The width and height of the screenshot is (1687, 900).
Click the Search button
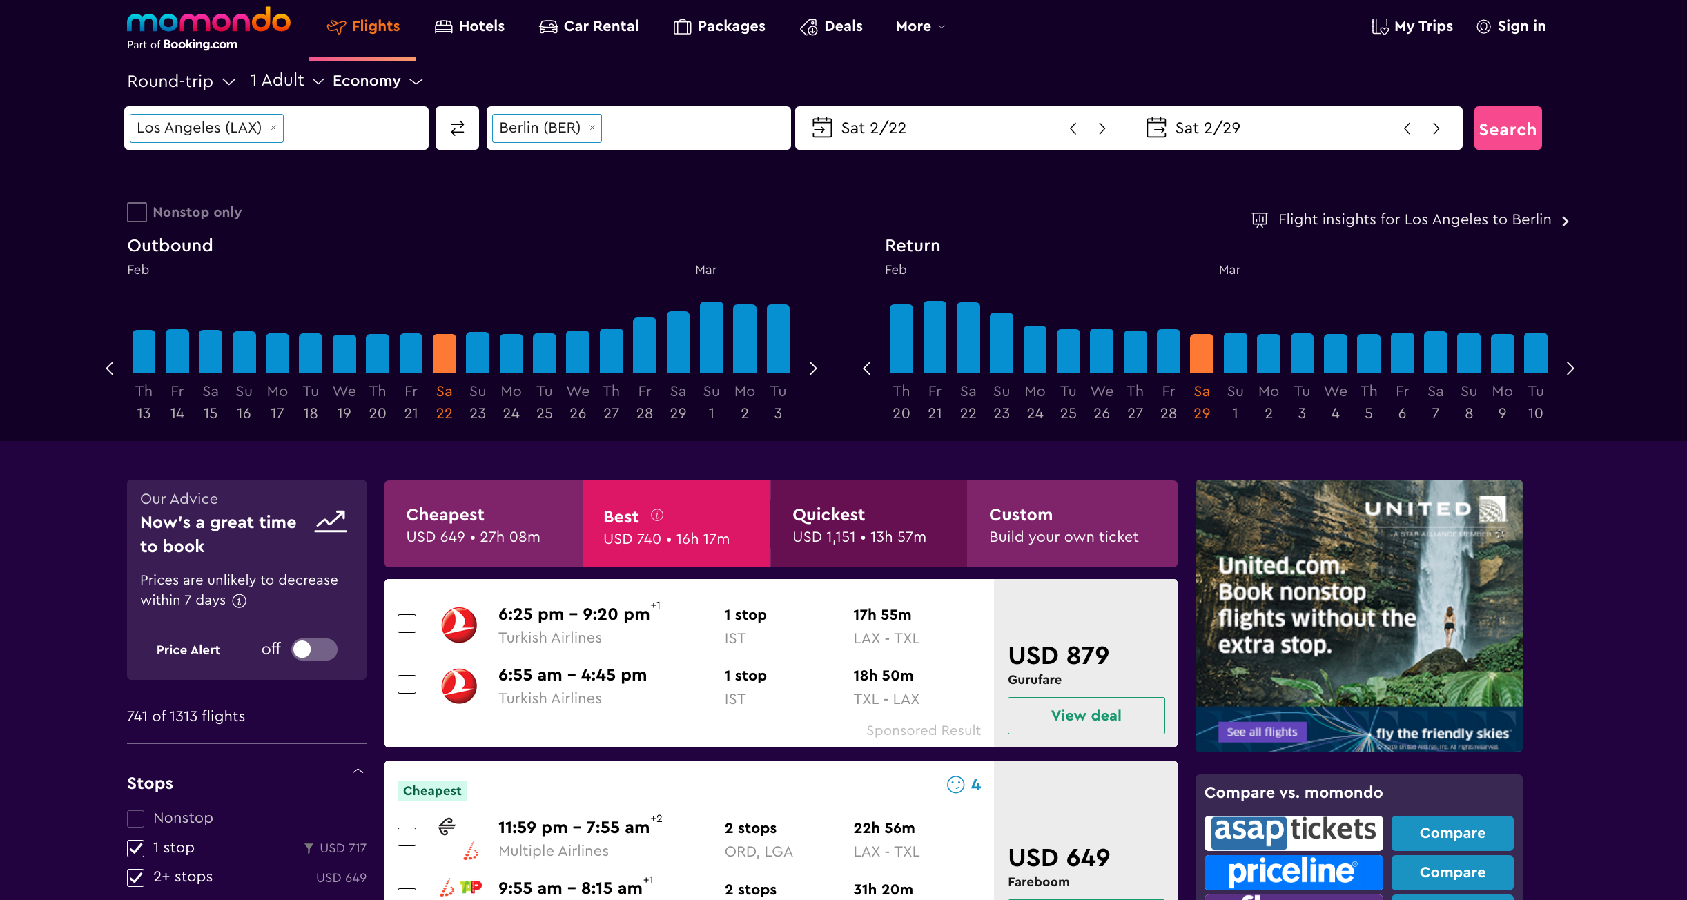(1508, 127)
